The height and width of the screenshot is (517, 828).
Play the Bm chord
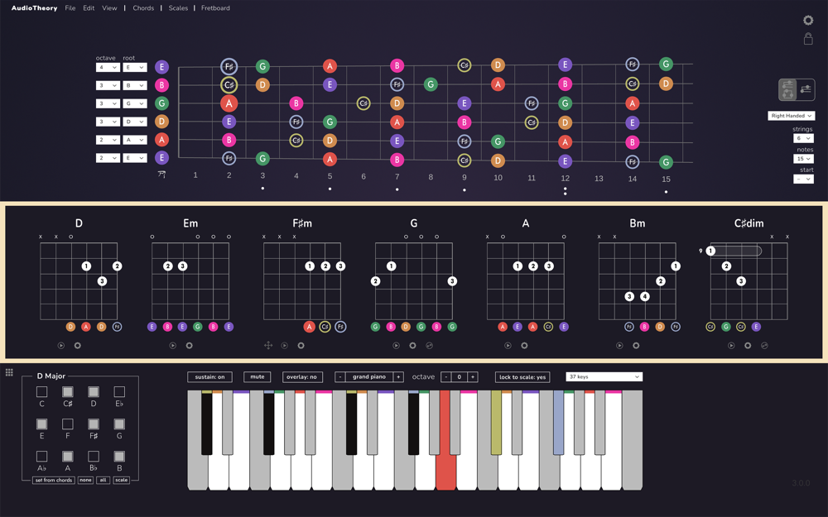point(619,346)
